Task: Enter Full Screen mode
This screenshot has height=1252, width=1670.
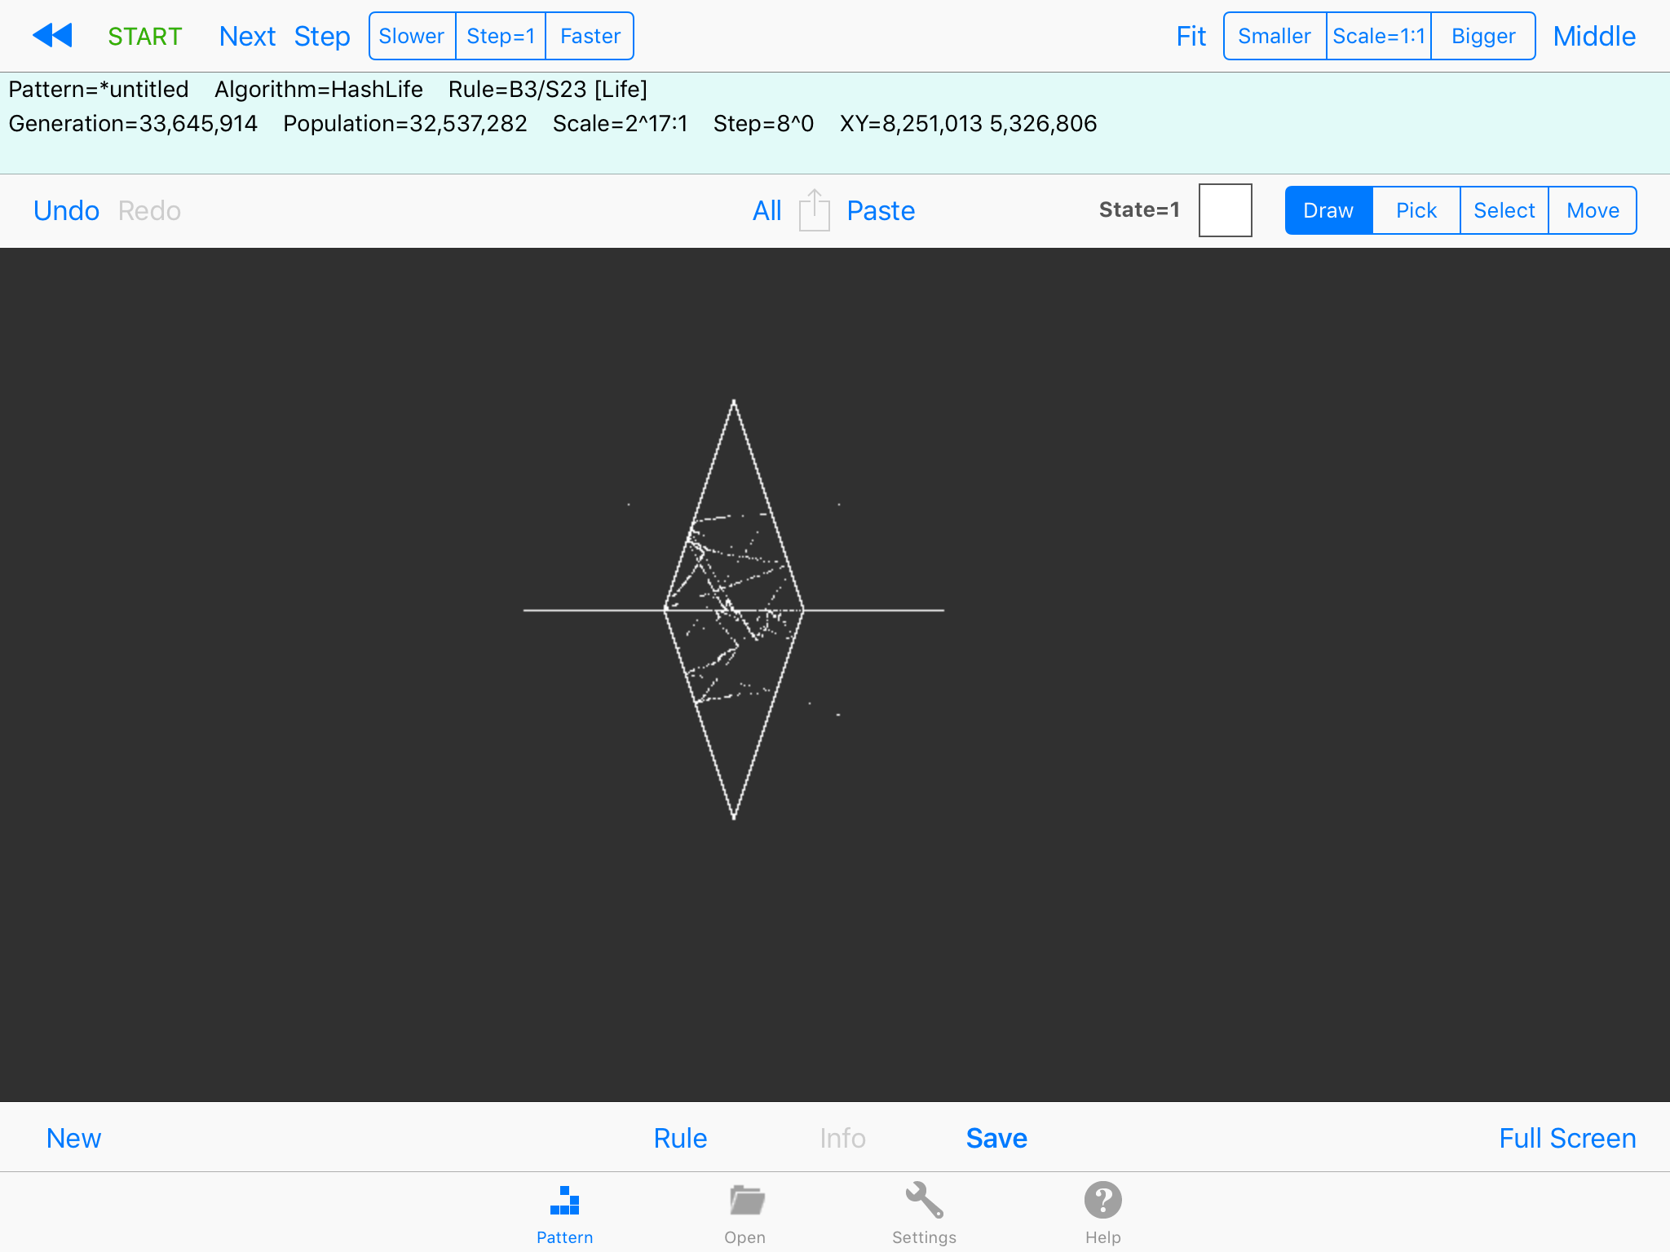Action: (1567, 1138)
